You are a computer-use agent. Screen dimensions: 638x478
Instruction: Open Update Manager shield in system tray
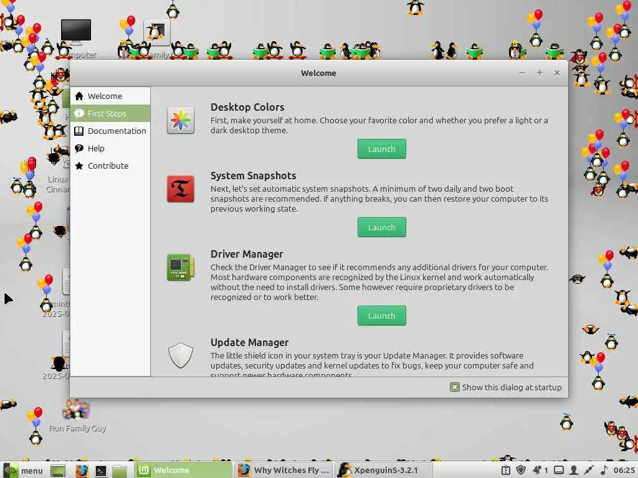[520, 471]
